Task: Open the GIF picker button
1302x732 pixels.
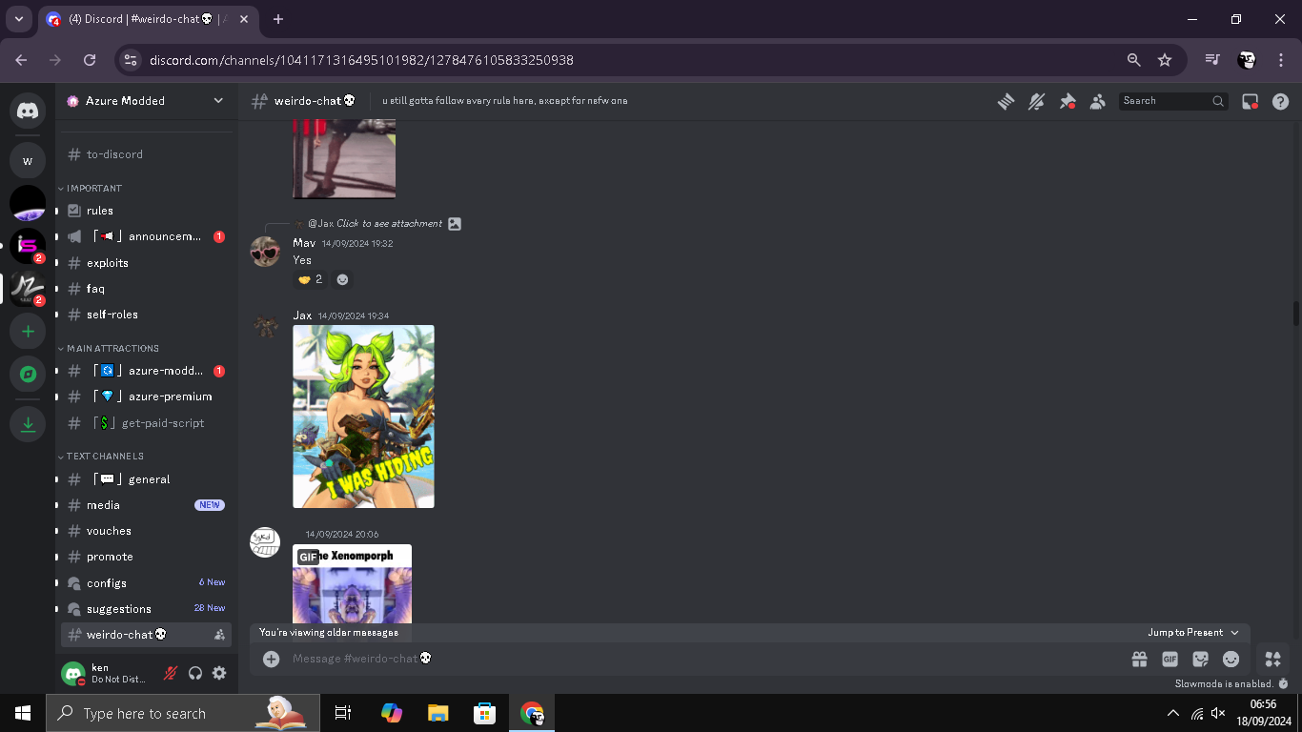Action: point(1170,659)
